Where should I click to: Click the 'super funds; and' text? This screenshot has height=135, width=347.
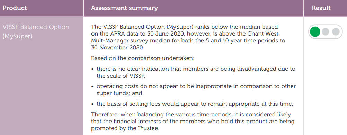119,93
